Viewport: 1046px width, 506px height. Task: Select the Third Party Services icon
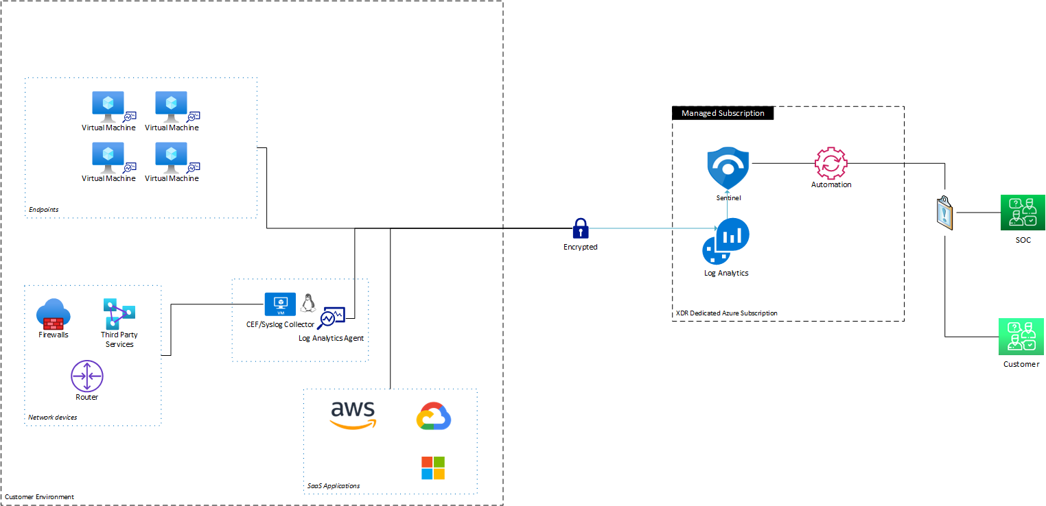tap(117, 317)
